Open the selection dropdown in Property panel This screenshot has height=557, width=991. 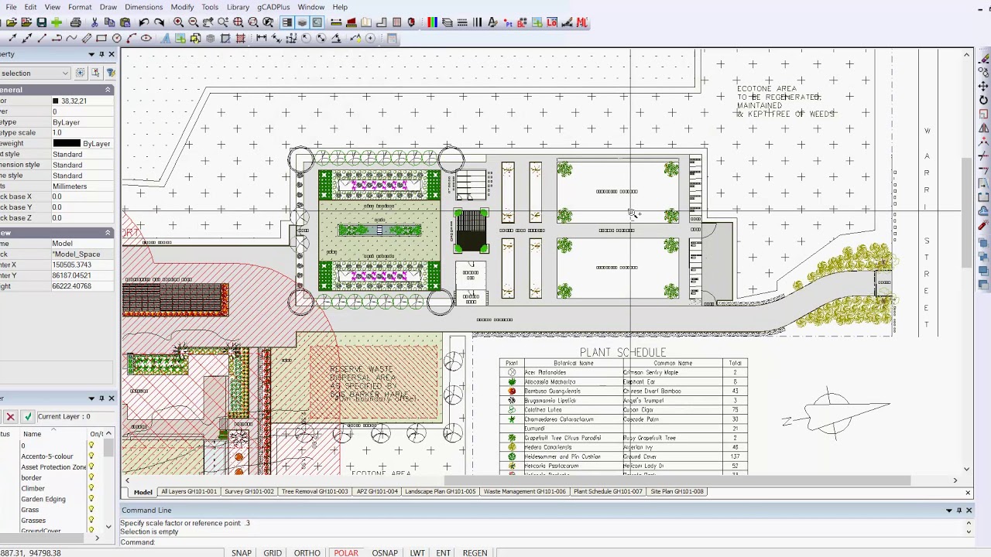65,73
